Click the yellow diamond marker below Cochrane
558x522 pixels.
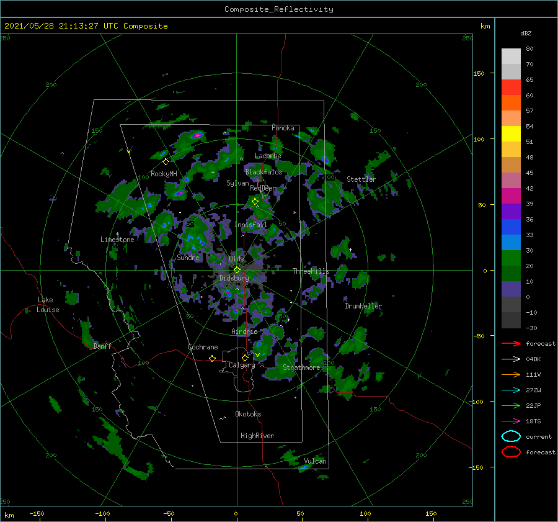pyautogui.click(x=212, y=358)
